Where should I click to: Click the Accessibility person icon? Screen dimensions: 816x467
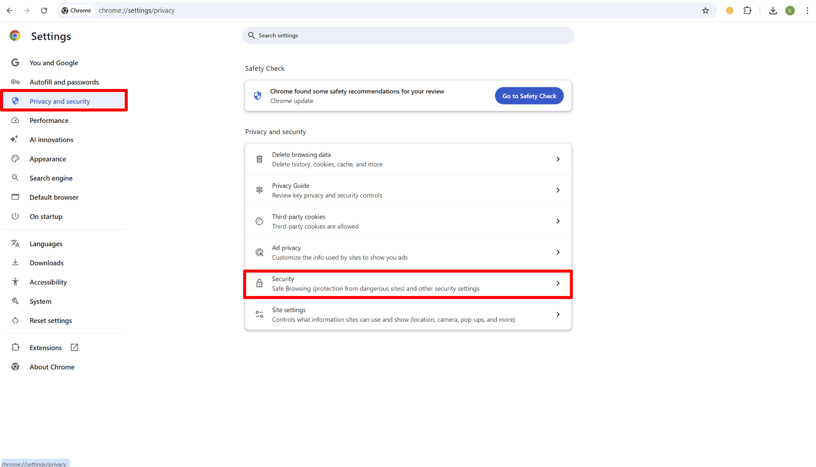[15, 282]
